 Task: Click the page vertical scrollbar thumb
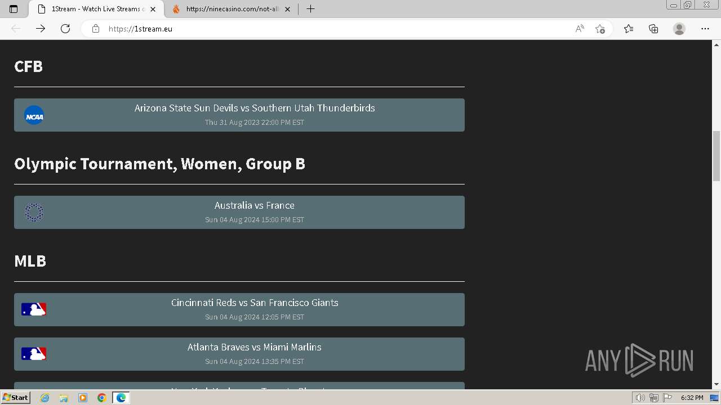[716, 156]
